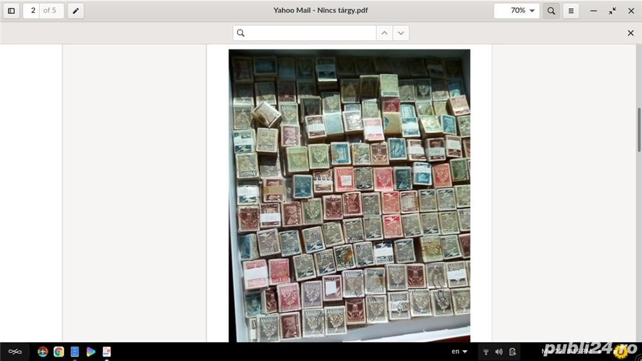The height and width of the screenshot is (361, 642).
Task: Open Google Play Store from taskbar
Action: [x=91, y=351]
